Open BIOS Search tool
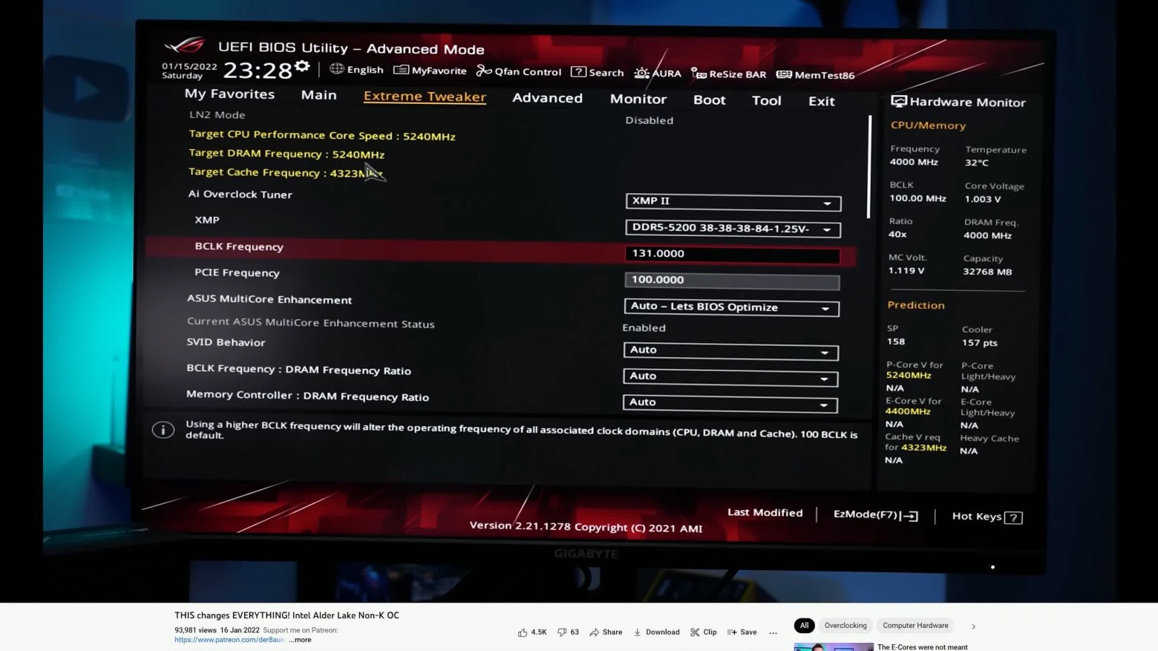Image resolution: width=1158 pixels, height=651 pixels. point(597,72)
